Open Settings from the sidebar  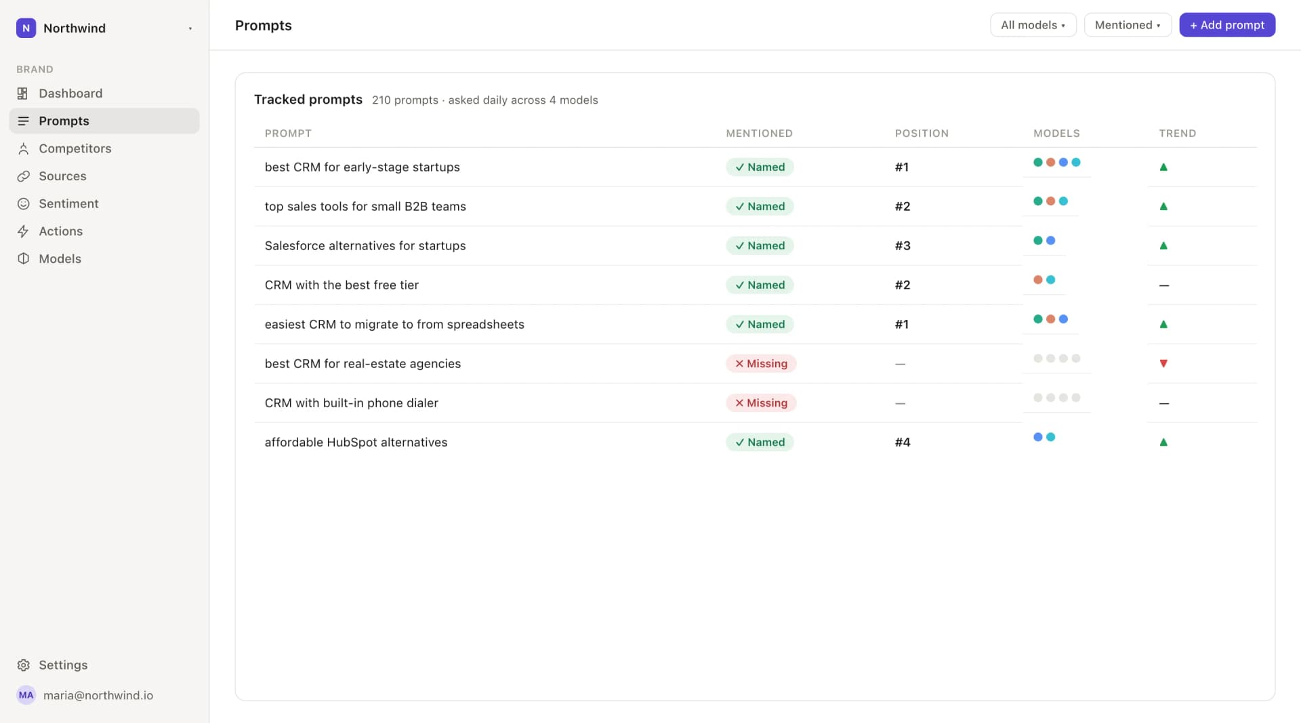104,665
